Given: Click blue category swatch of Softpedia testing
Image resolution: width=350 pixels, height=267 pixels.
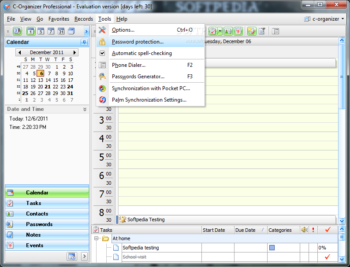Looking at the screenshot, I should click(x=272, y=248).
